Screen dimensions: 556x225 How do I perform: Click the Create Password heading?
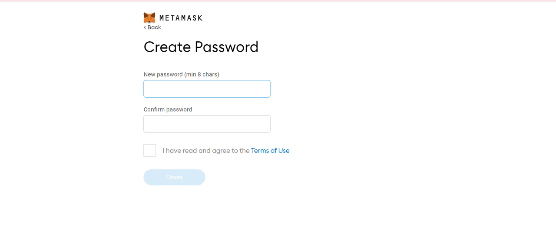pos(201,47)
